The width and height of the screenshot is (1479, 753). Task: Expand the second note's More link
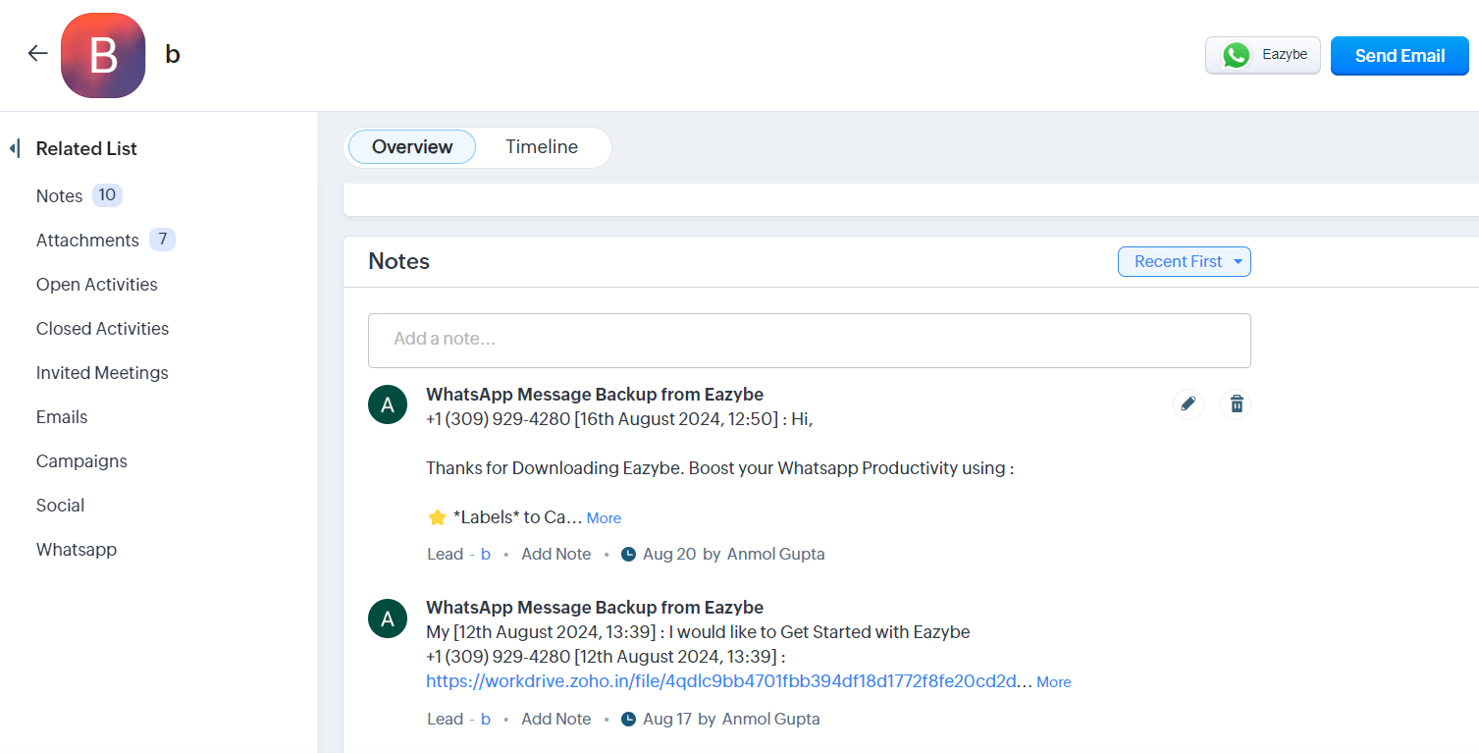coord(1053,681)
